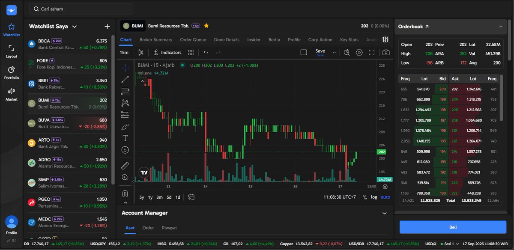Toggle percent scale on the chart

[x=365, y=197]
